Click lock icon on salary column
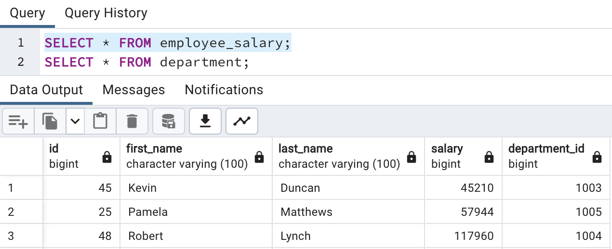Image resolution: width=612 pixels, height=249 pixels. [489, 157]
